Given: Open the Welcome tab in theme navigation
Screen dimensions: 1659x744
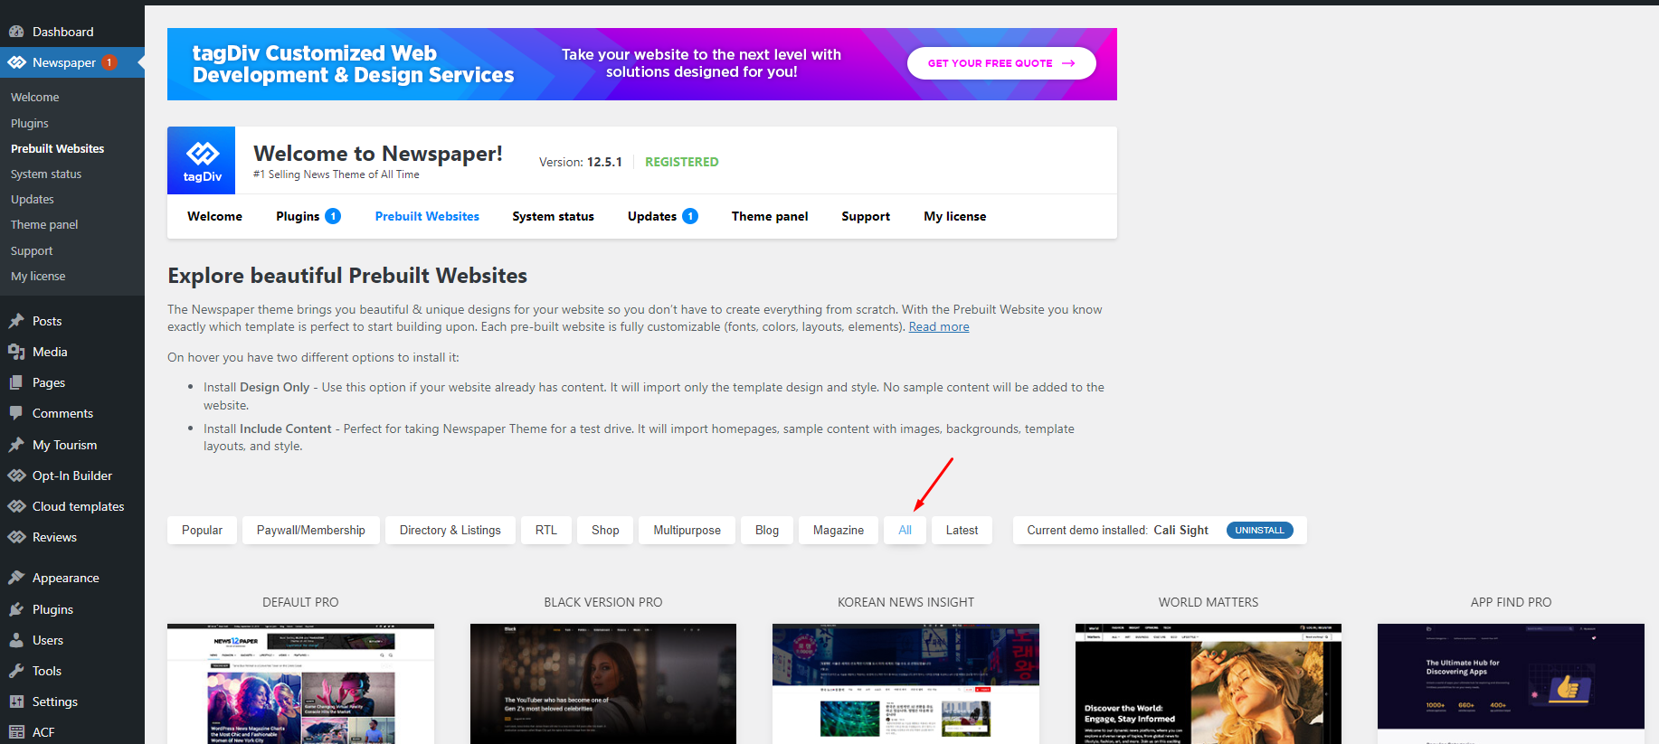Looking at the screenshot, I should (214, 216).
